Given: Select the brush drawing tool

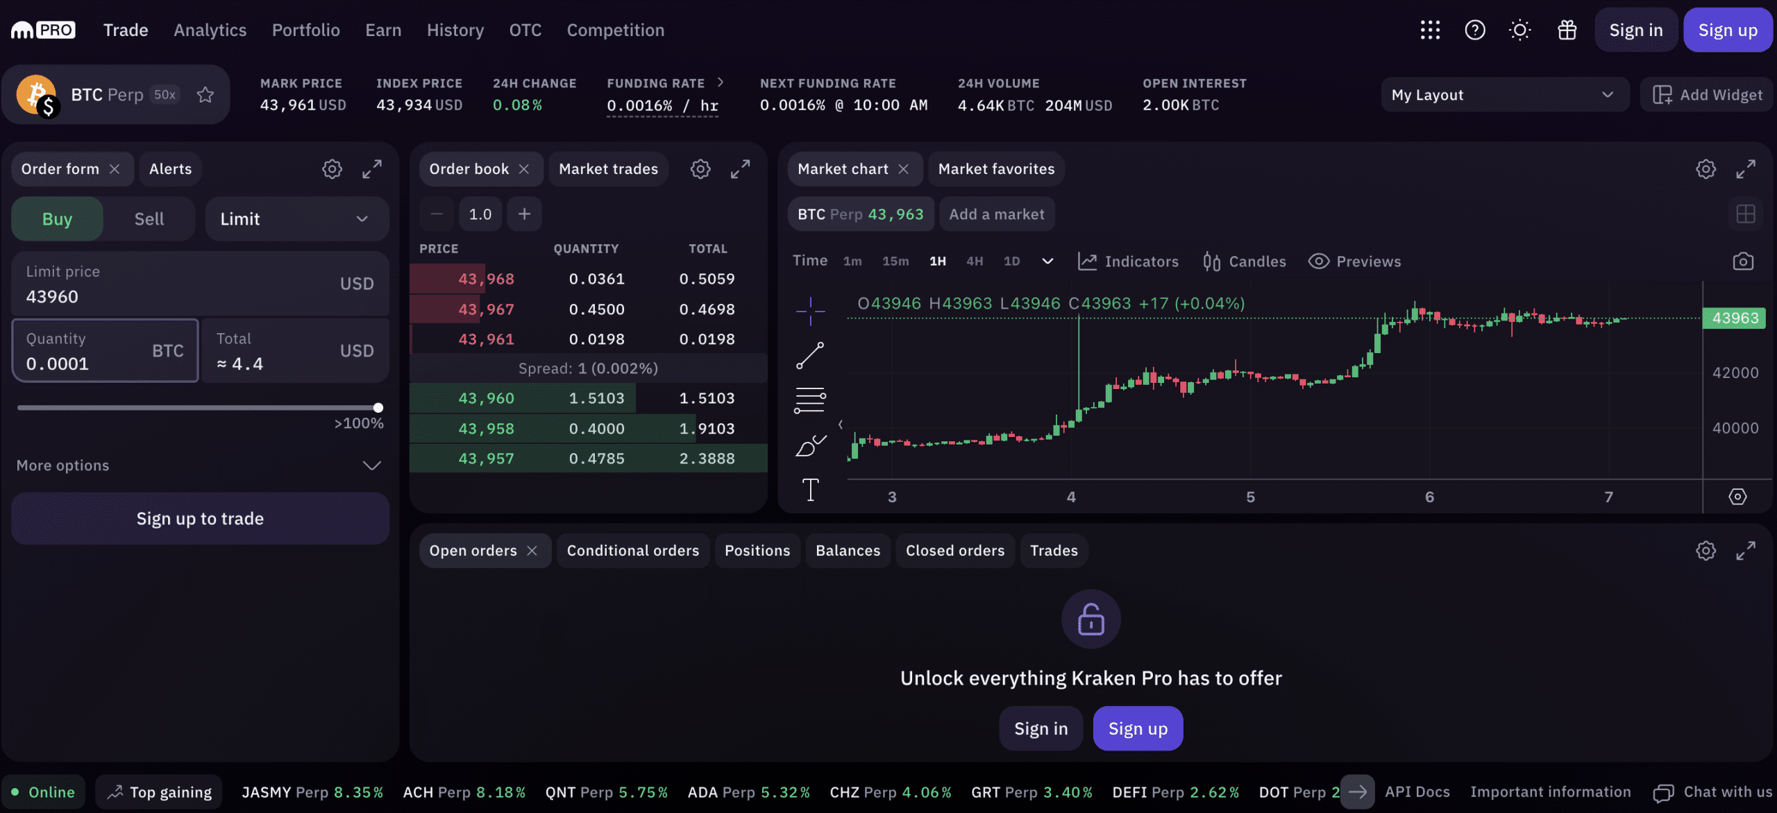Looking at the screenshot, I should (810, 445).
